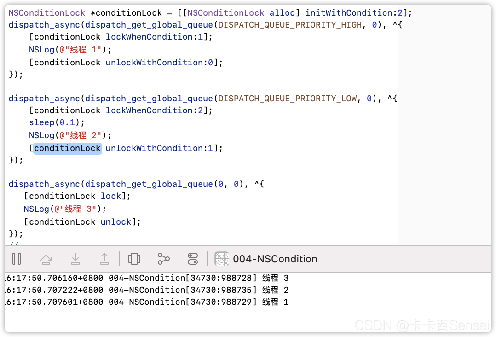The height and width of the screenshot is (337, 496).
Task: Click console log line ending 线程 3
Action: pos(147,278)
